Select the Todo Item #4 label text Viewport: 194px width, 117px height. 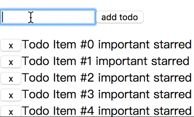pyautogui.click(x=58, y=111)
